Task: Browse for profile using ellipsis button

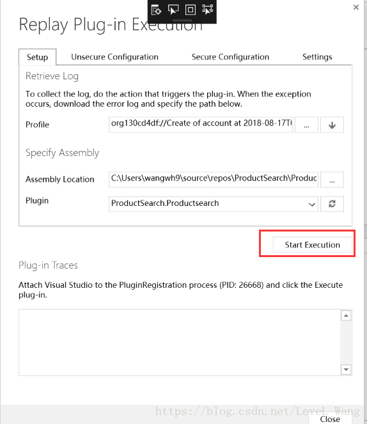Action: pyautogui.click(x=306, y=125)
